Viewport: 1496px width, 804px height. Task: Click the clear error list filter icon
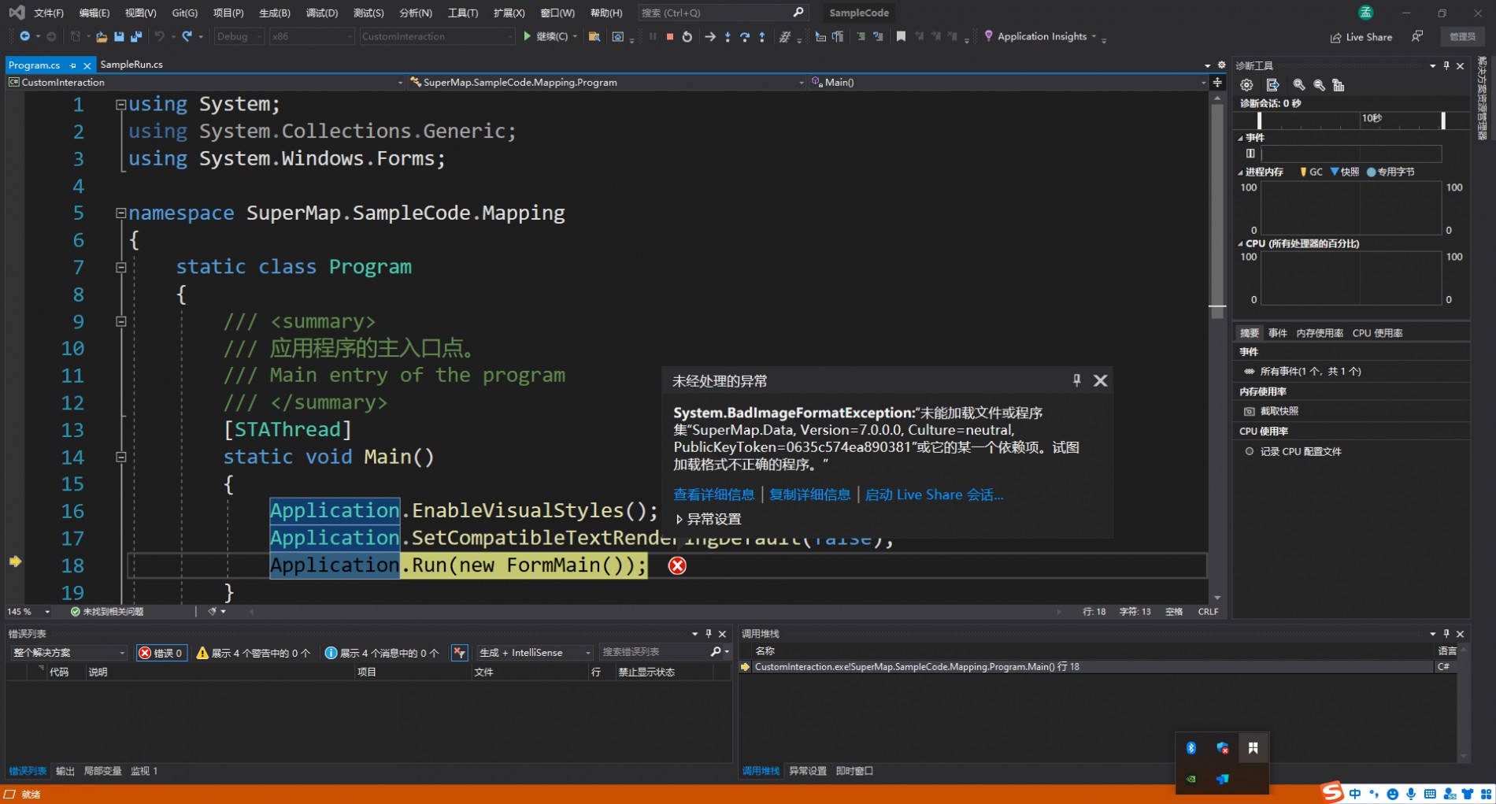pos(460,652)
